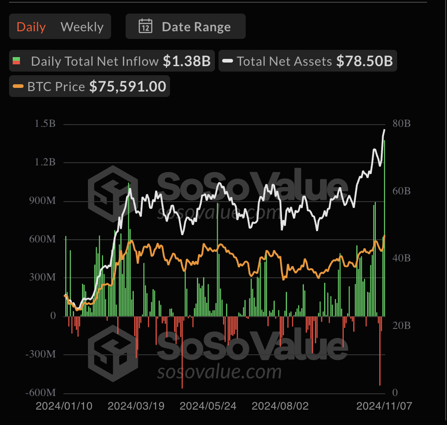Toggle the BTC Price series
Image resolution: width=447 pixels, height=425 pixels.
pos(89,86)
